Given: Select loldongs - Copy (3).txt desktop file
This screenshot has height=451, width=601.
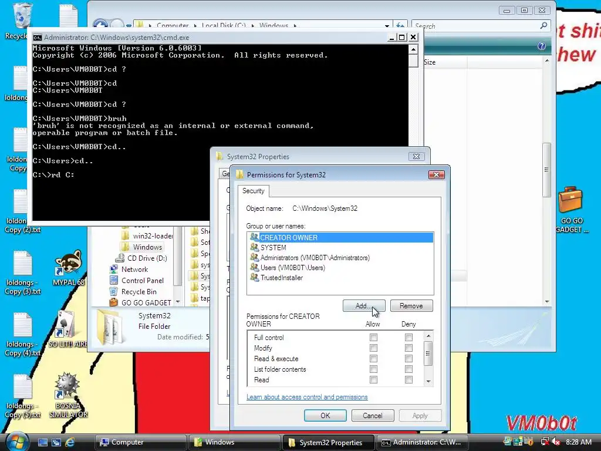Looking at the screenshot, I should coord(23,272).
